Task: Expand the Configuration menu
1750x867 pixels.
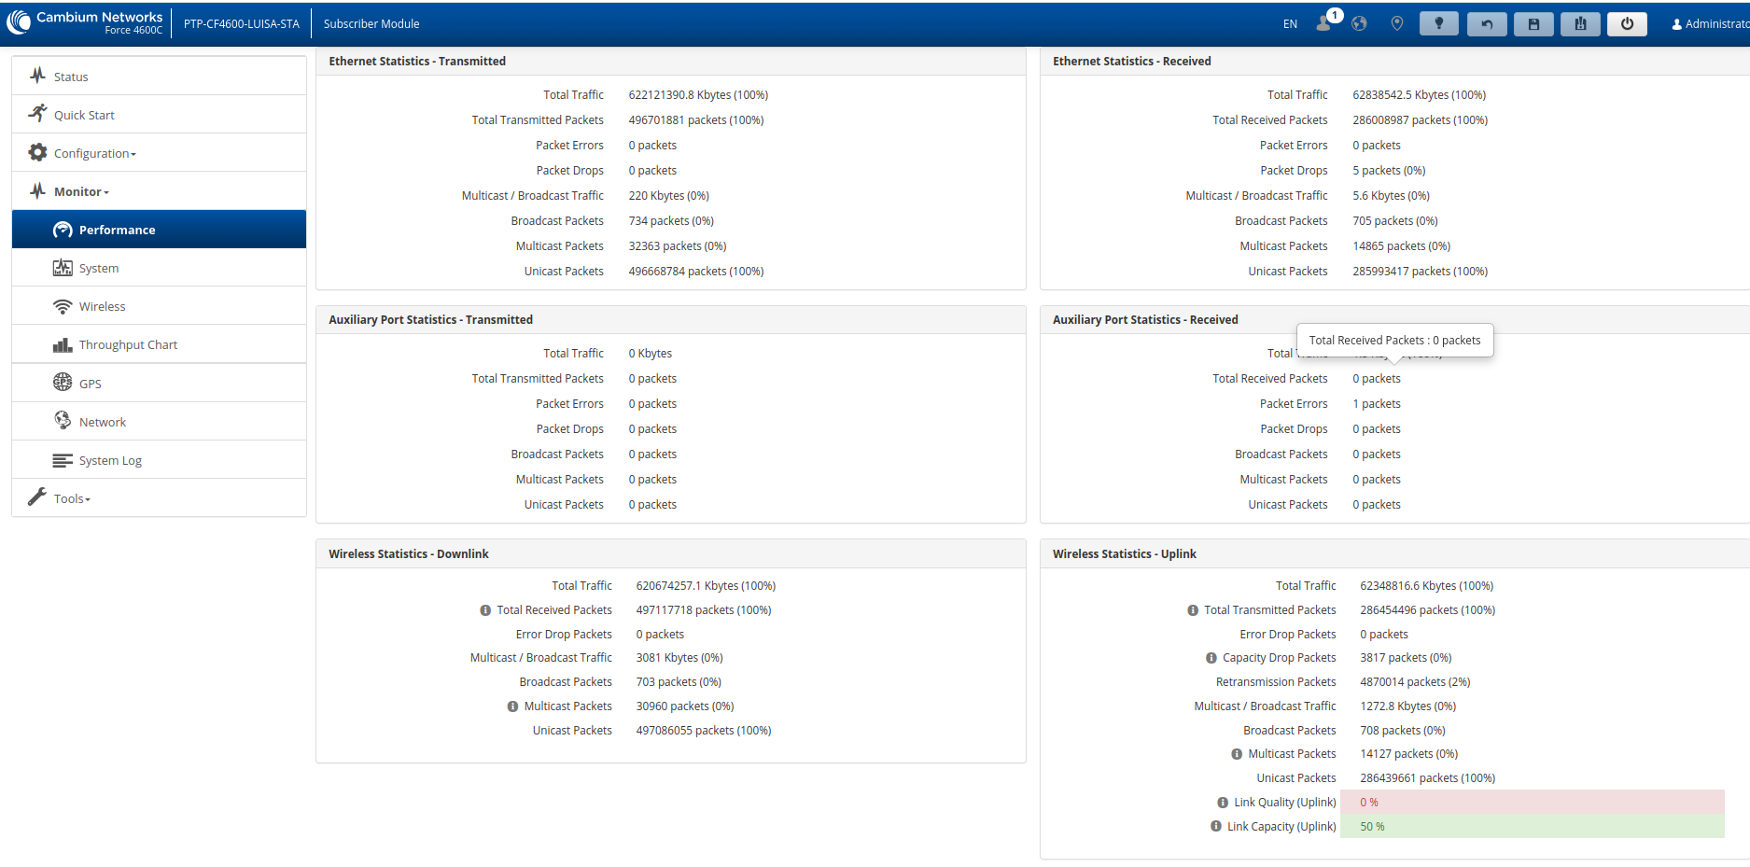Action: click(x=160, y=153)
